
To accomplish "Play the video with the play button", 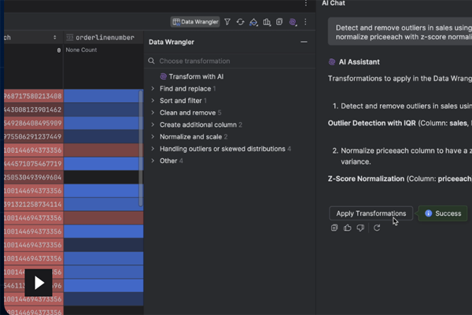I will (39, 283).
